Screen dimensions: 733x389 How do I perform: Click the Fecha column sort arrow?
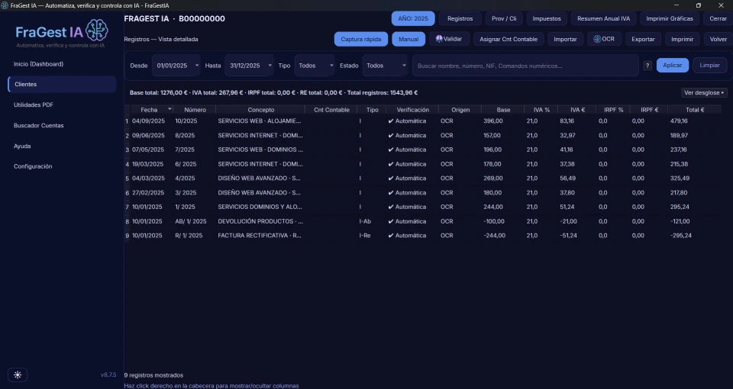pyautogui.click(x=170, y=109)
